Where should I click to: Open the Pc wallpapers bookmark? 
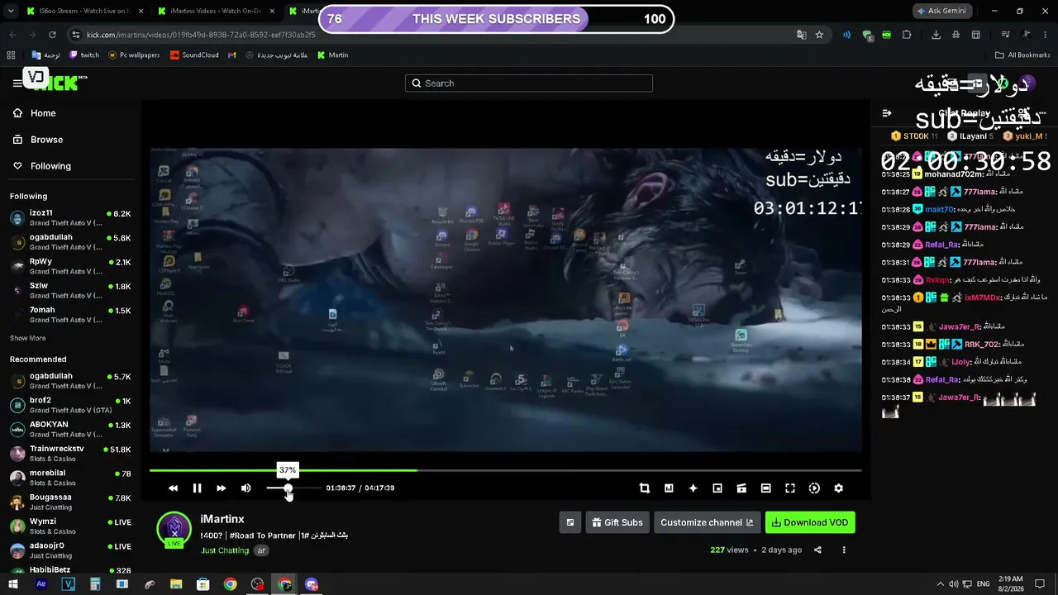point(134,55)
